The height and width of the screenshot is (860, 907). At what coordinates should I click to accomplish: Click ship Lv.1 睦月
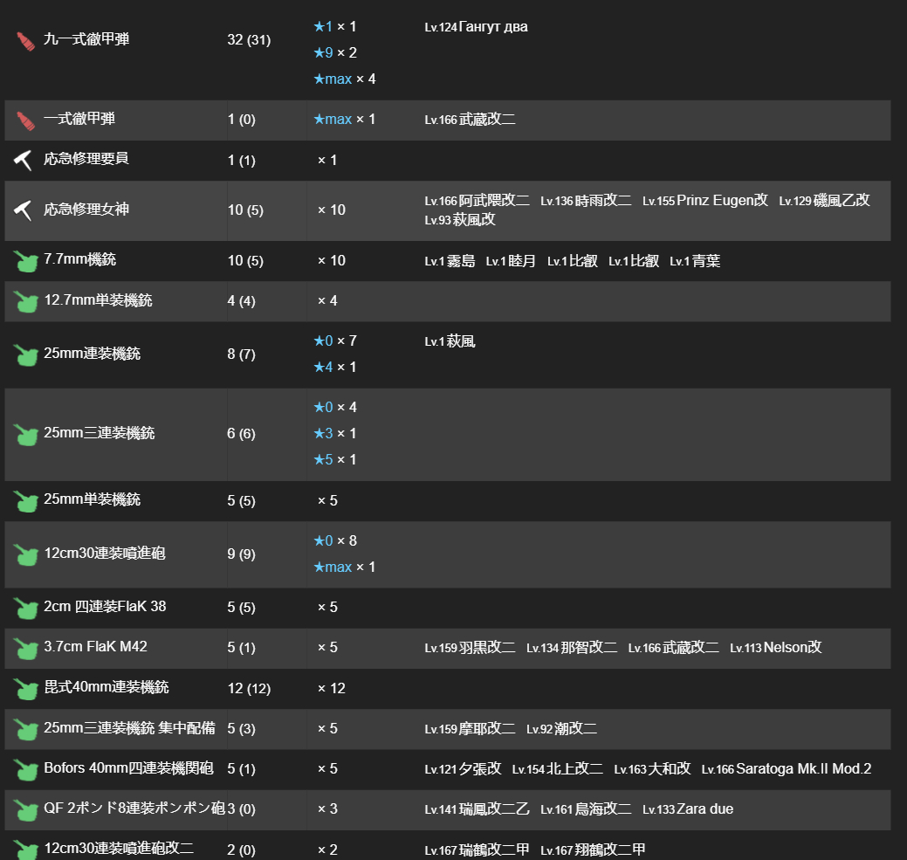pos(511,261)
